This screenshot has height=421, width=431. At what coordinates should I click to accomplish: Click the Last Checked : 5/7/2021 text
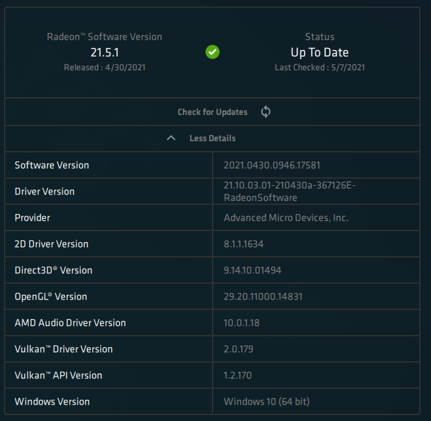tap(320, 68)
